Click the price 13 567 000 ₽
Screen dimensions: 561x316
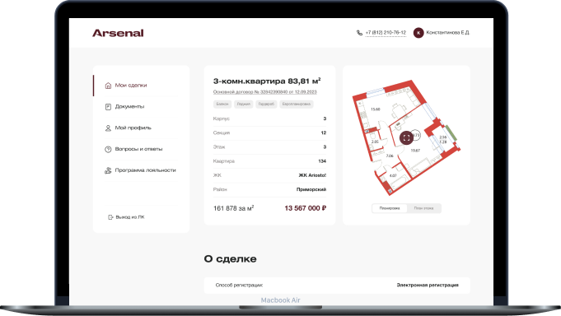click(x=306, y=208)
